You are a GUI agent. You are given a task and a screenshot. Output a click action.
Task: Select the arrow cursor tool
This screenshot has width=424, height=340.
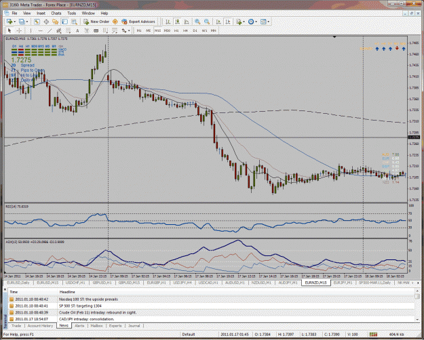(x=9, y=30)
